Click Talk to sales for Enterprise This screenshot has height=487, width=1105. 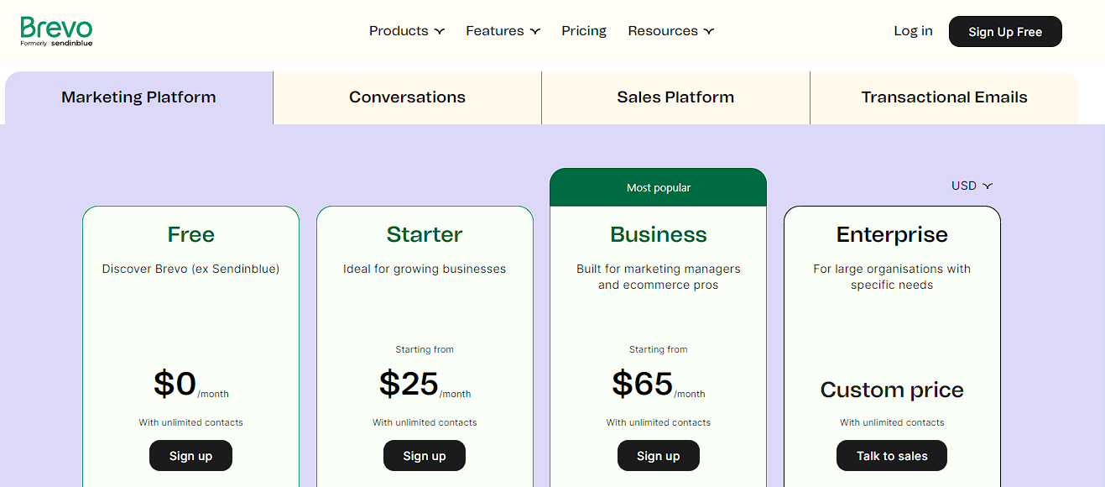pyautogui.click(x=892, y=456)
